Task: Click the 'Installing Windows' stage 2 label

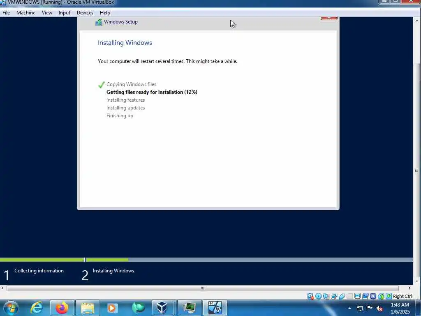Action: coord(113,271)
